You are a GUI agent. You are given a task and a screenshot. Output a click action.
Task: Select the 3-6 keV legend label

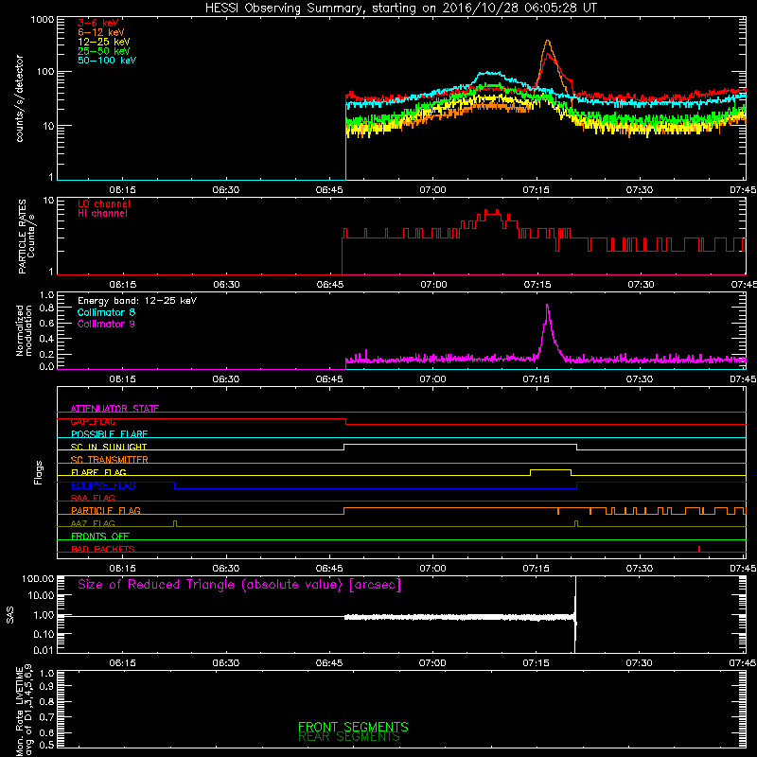tap(98, 23)
